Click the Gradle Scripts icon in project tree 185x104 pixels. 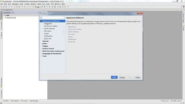5,18
